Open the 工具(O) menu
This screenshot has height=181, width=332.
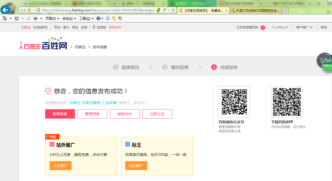point(87,19)
